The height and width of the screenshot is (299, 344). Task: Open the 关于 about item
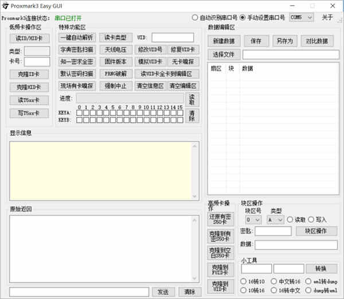(x=327, y=17)
